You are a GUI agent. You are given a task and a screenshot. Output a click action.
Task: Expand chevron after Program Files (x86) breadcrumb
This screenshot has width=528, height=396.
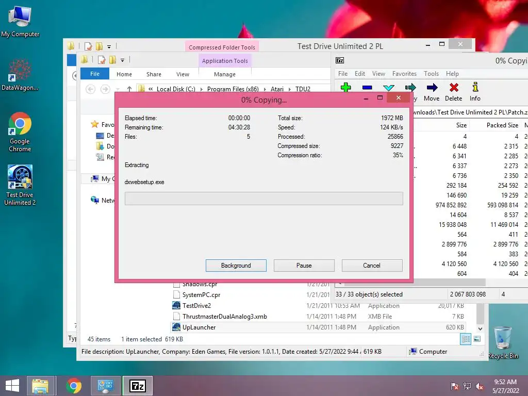pyautogui.click(x=265, y=89)
